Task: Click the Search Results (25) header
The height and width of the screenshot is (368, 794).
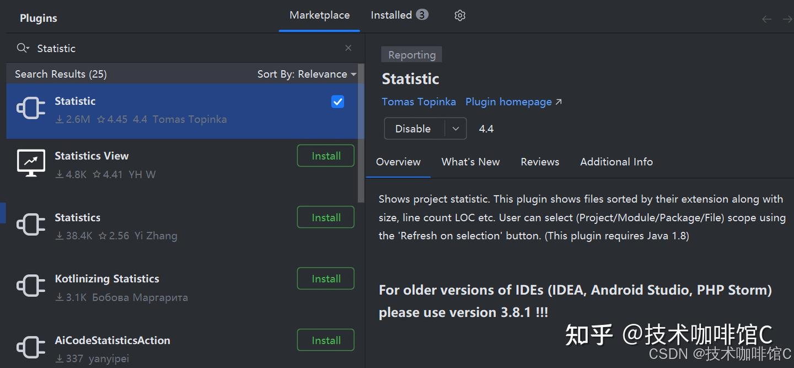Action: pos(61,74)
